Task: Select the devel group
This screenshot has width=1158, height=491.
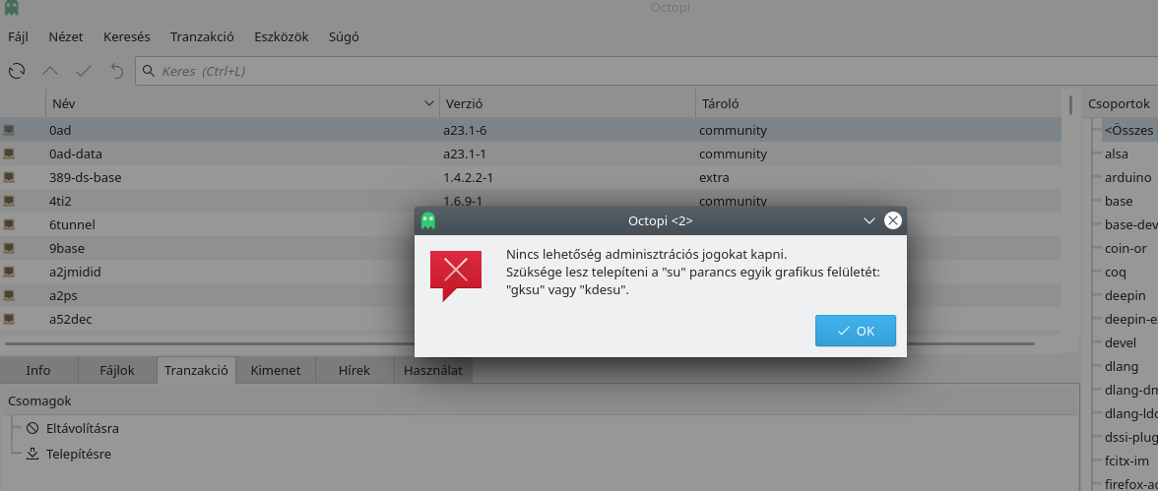Action: point(1121,342)
